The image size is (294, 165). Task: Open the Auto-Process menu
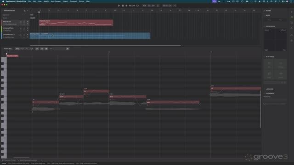(56, 1)
